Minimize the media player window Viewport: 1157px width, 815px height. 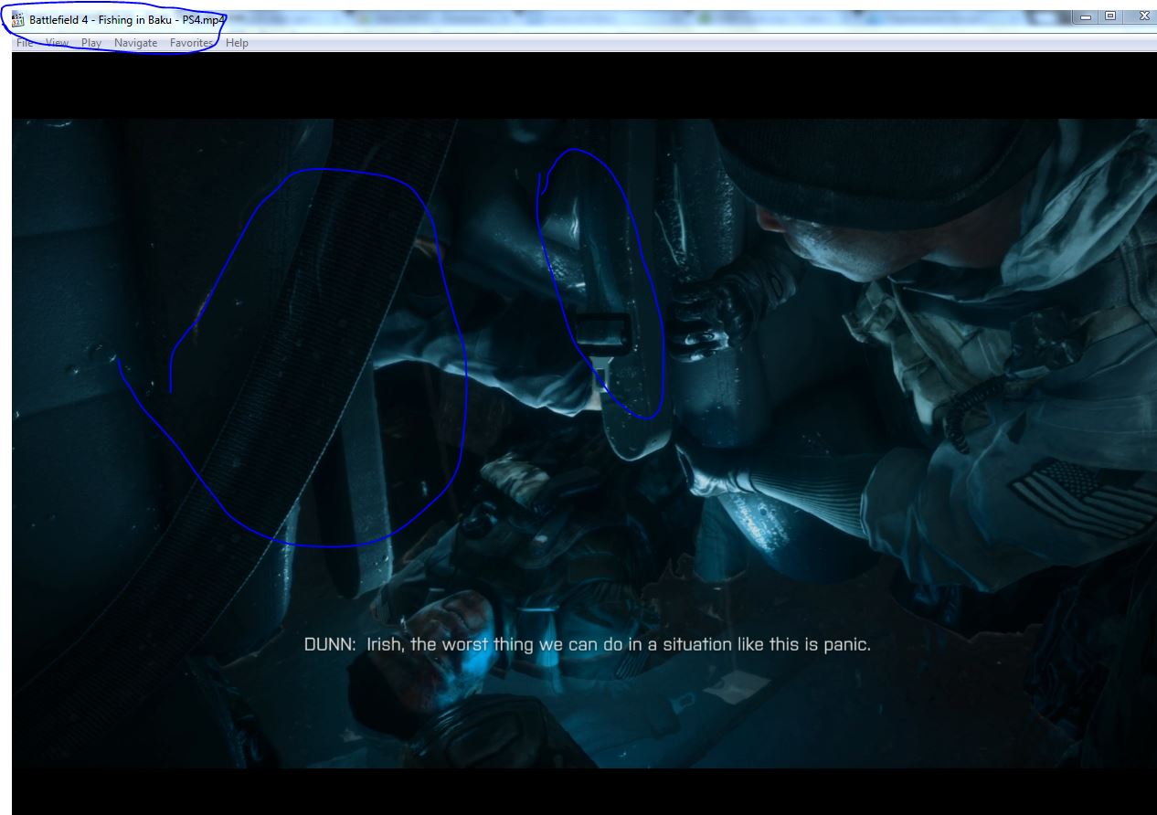point(1086,16)
